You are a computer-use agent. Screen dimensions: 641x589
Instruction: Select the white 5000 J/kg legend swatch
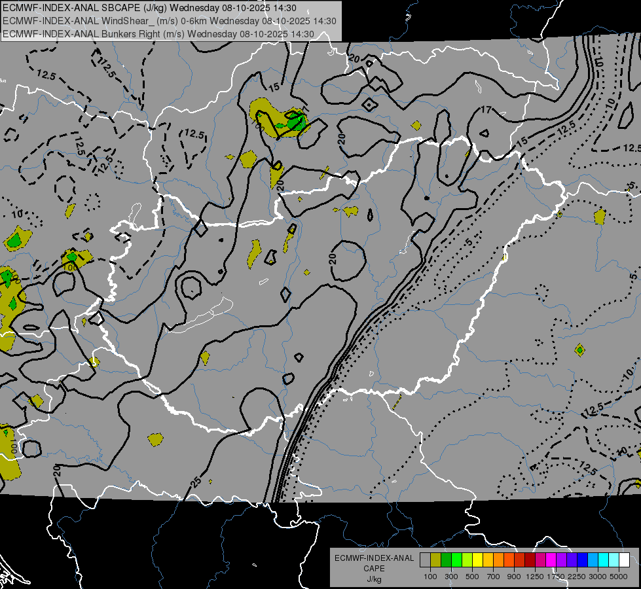pyautogui.click(x=625, y=560)
